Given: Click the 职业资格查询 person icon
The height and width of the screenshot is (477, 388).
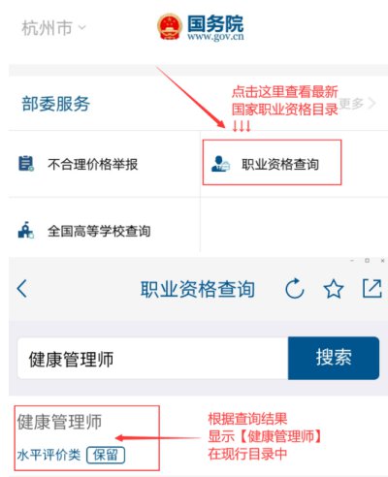Looking at the screenshot, I should point(220,164).
